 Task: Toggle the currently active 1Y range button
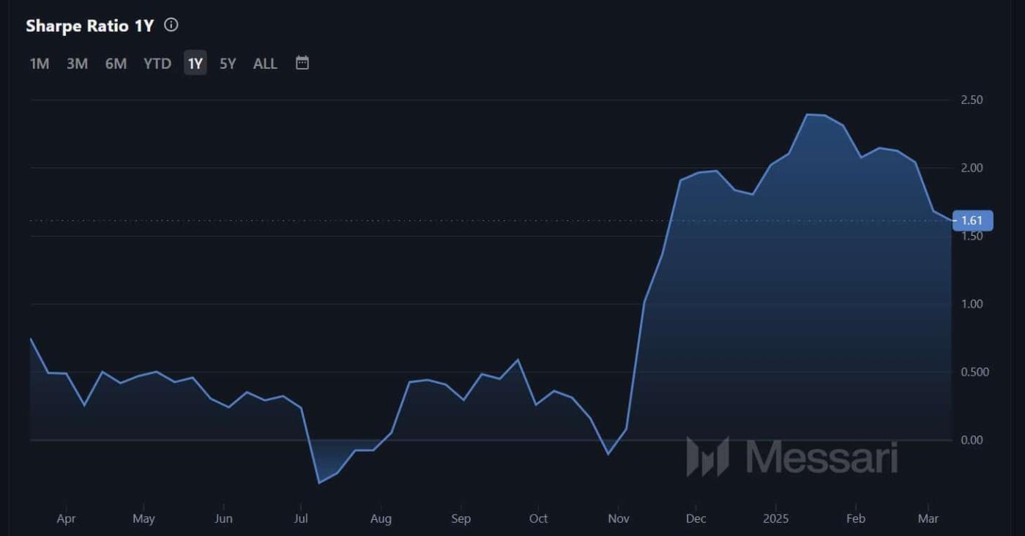pos(194,64)
